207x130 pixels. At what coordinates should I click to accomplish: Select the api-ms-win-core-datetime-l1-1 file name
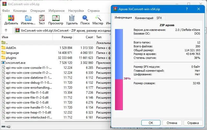[29, 78]
